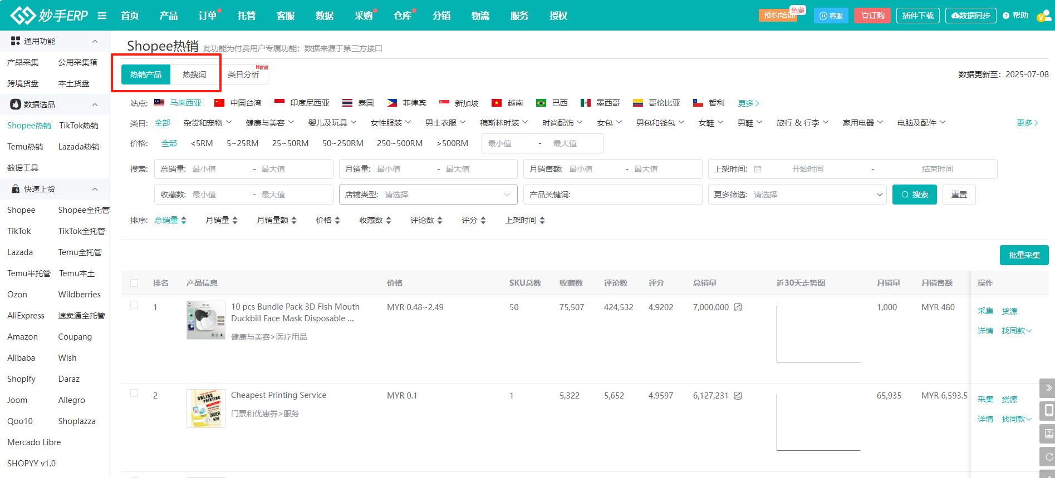Select the Malaysia flag site
Viewport: 1055px width, 478px height.
click(x=159, y=103)
